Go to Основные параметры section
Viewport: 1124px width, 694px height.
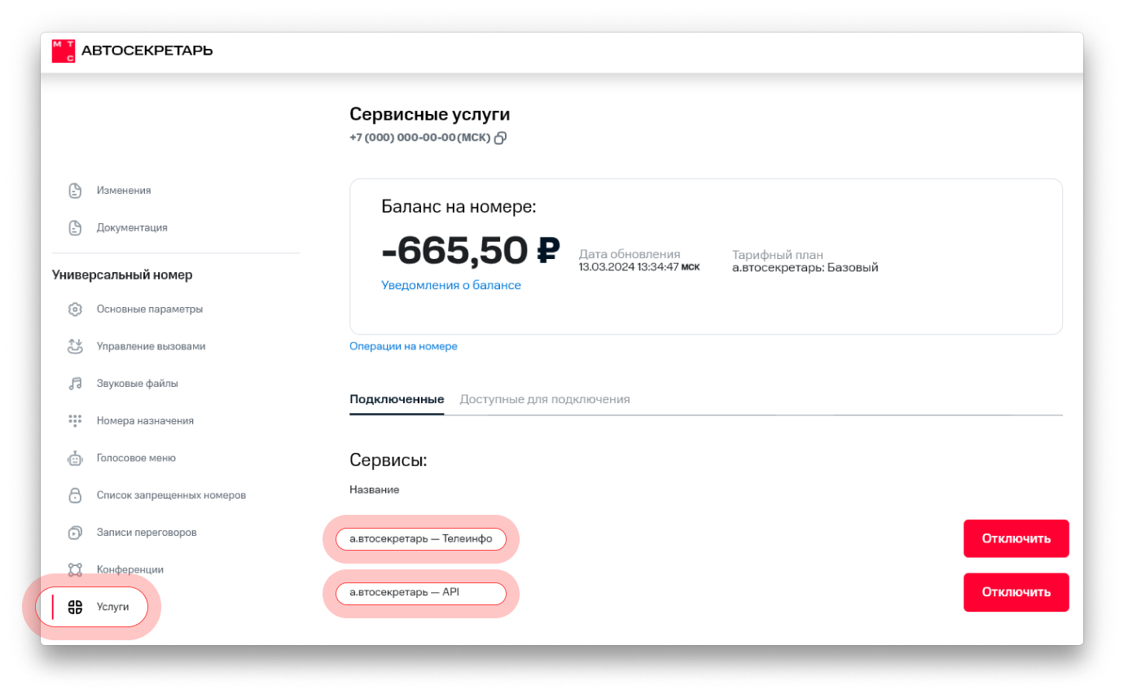point(150,310)
